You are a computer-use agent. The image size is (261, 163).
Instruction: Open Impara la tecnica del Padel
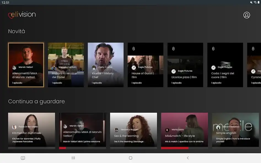tap(66, 65)
